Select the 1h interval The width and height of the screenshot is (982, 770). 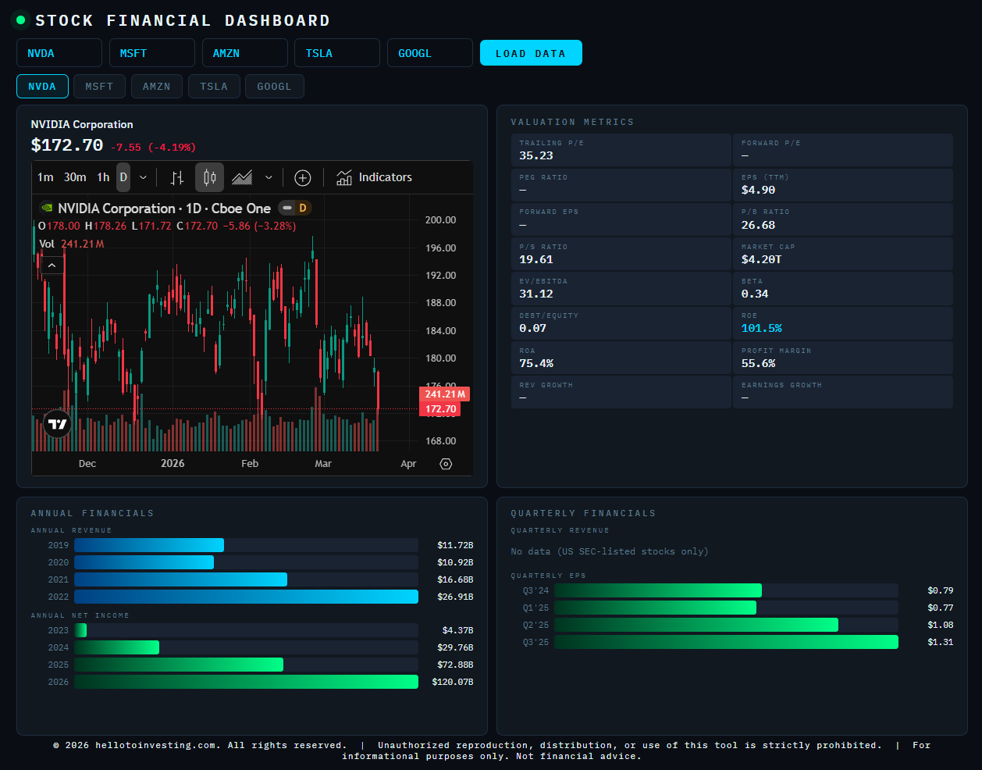tap(103, 177)
